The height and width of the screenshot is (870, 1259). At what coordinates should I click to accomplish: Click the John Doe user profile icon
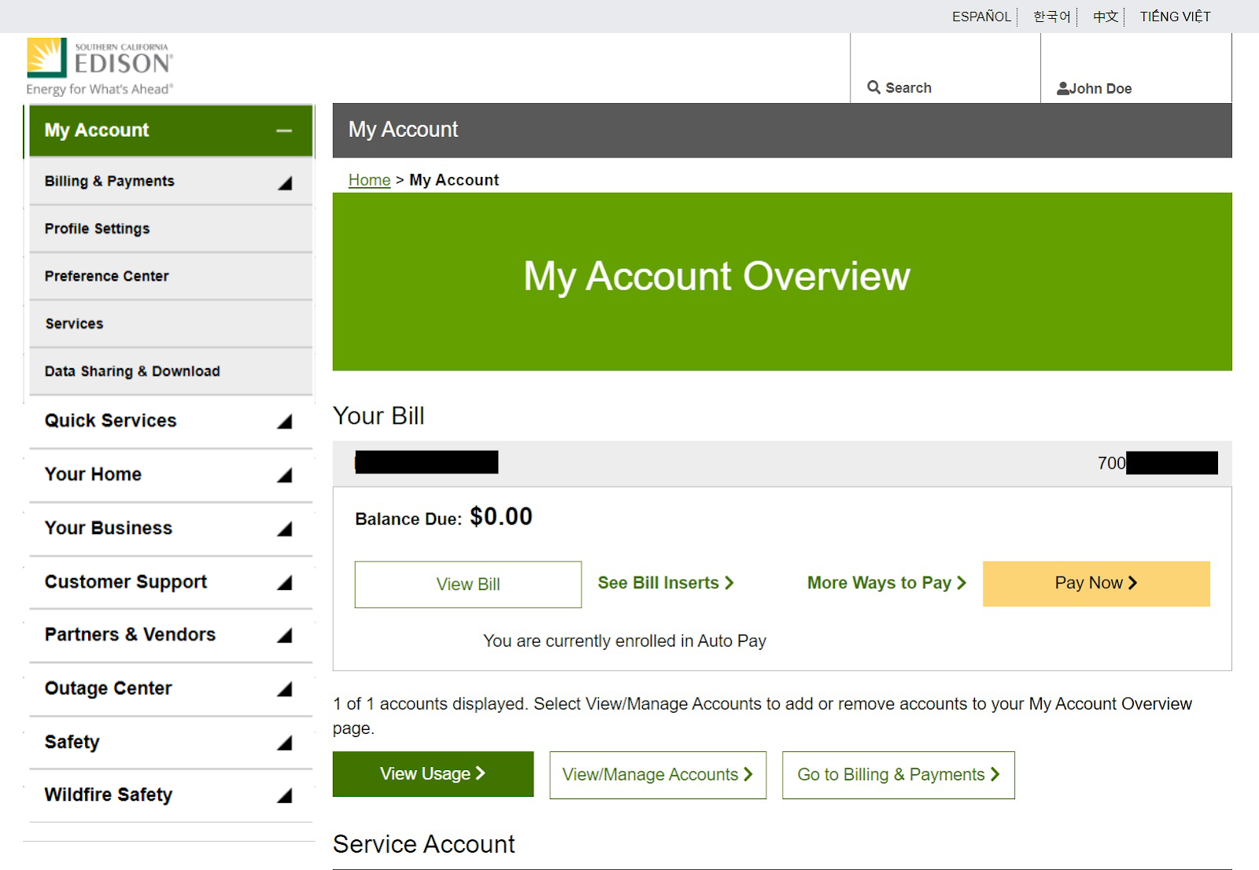[1063, 88]
